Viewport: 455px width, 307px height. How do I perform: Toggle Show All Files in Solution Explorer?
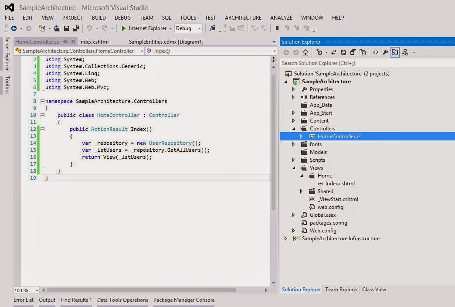pos(363,52)
